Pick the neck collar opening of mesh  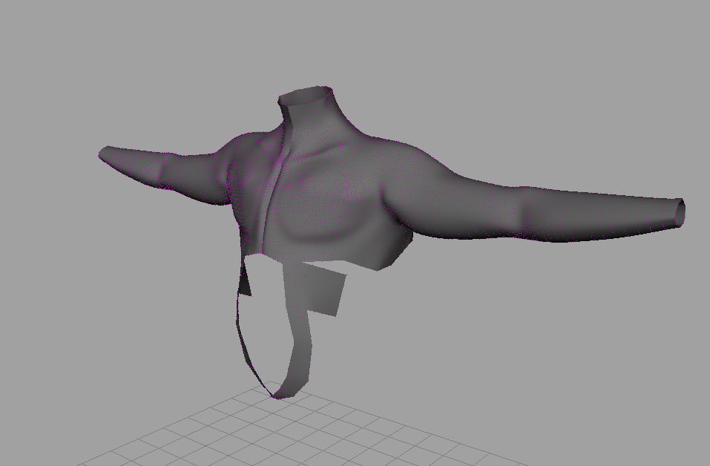point(306,95)
